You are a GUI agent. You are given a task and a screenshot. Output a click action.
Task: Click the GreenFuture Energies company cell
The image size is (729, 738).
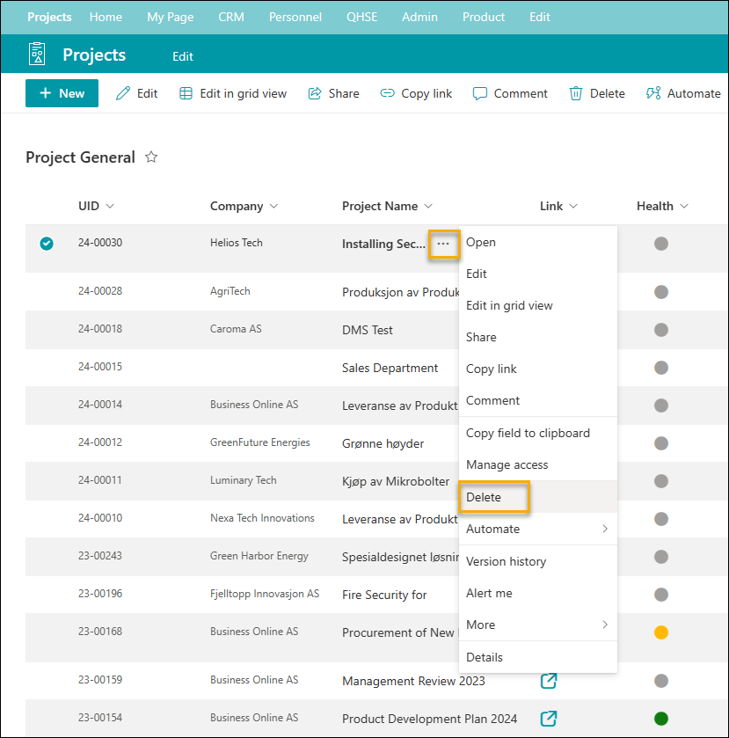click(259, 442)
